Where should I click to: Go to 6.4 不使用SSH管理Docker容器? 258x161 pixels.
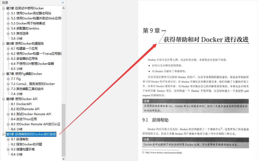(32, 64)
